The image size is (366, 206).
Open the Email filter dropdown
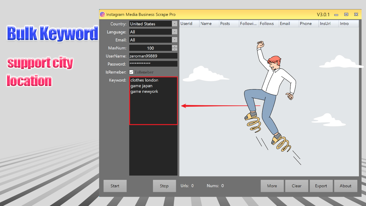click(175, 40)
